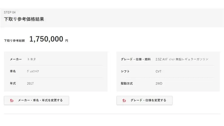Click the 下取り参考総額 label

(14, 41)
